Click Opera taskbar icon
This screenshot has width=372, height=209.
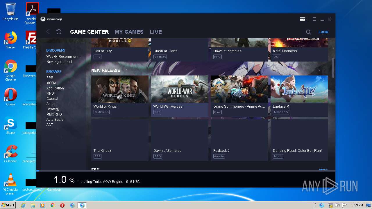[62, 205]
